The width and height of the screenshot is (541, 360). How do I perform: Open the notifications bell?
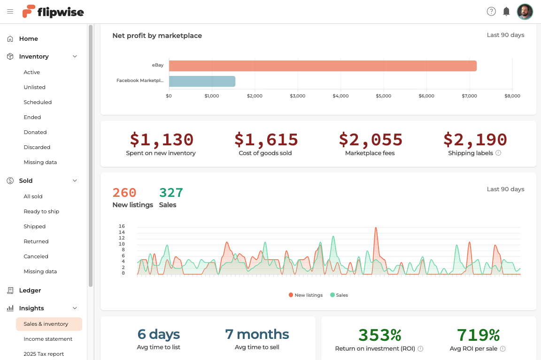pyautogui.click(x=506, y=11)
